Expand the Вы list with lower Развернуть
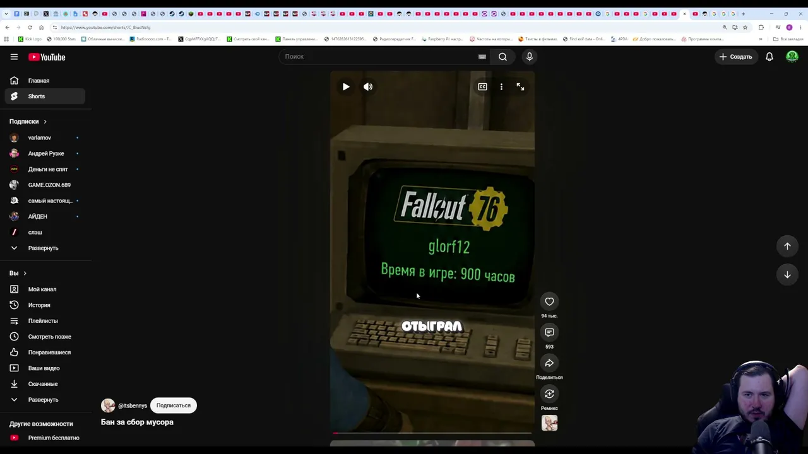808x454 pixels. pos(44,400)
